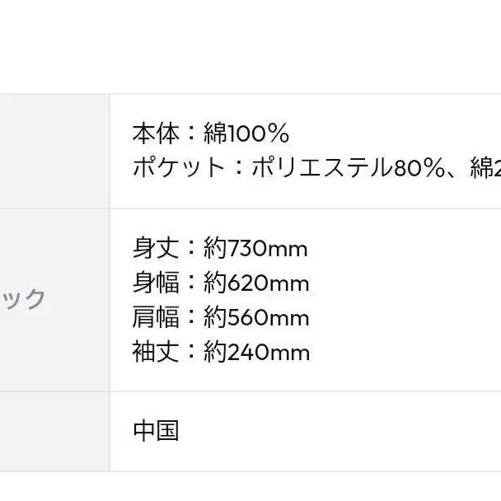Select the 身幅:約620mm body width line
This screenshot has height=501, width=501.
pyautogui.click(x=221, y=283)
